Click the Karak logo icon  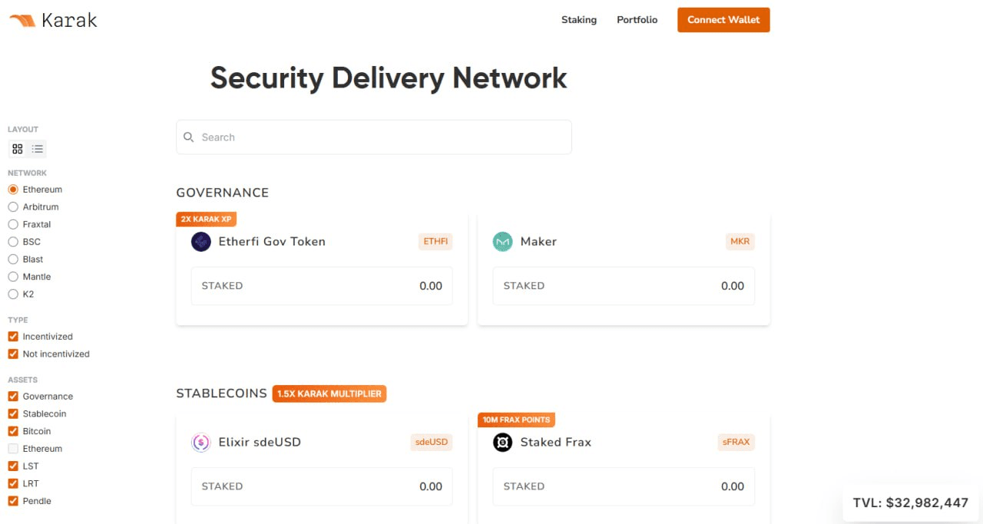[22, 21]
